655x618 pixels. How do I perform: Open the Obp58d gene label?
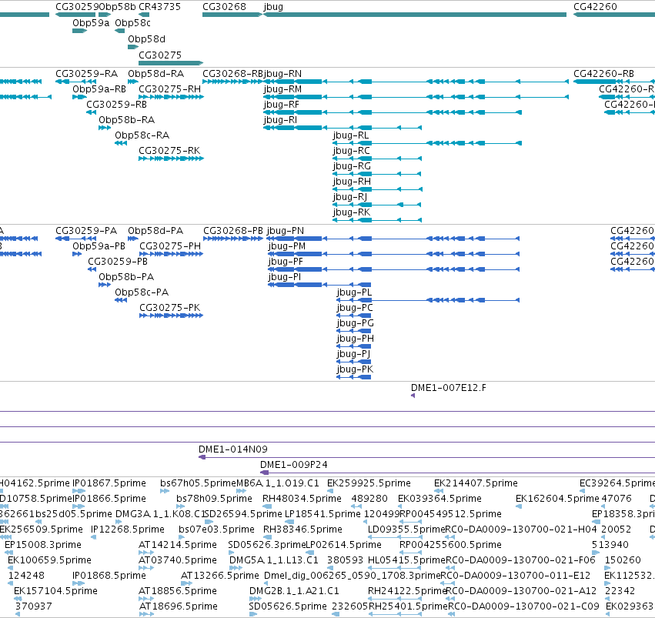(x=146, y=39)
